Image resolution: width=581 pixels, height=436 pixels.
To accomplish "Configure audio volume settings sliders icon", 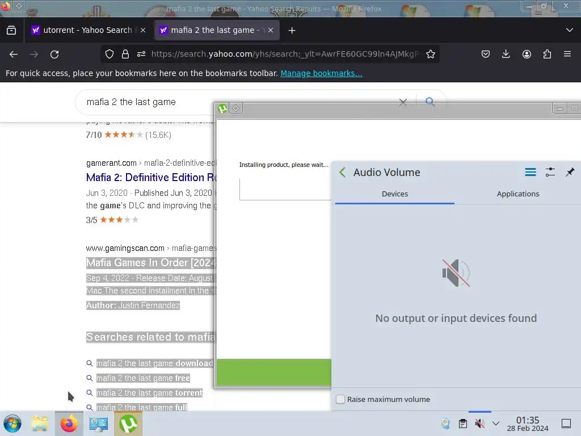I will [550, 172].
